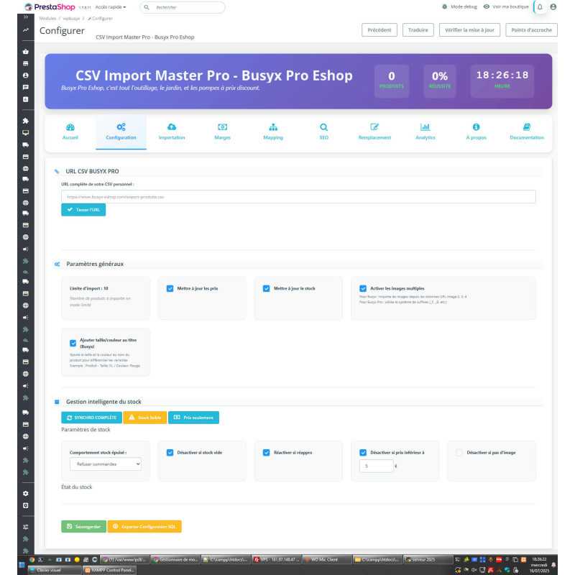Toggle "Désactiver si stock vide"
This screenshot has height=575, width=575.
(x=170, y=452)
